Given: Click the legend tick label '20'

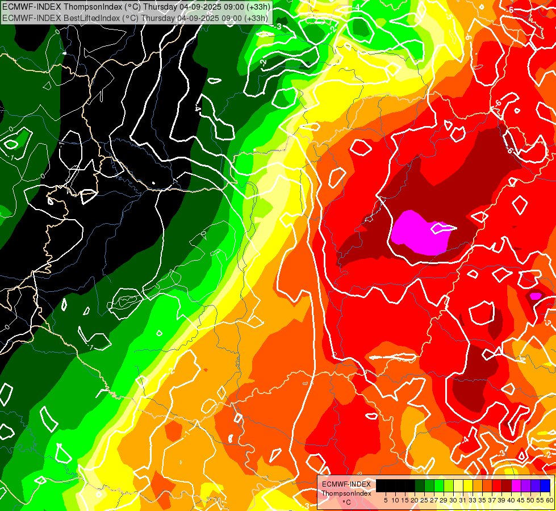Looking at the screenshot, I should coord(415,500).
